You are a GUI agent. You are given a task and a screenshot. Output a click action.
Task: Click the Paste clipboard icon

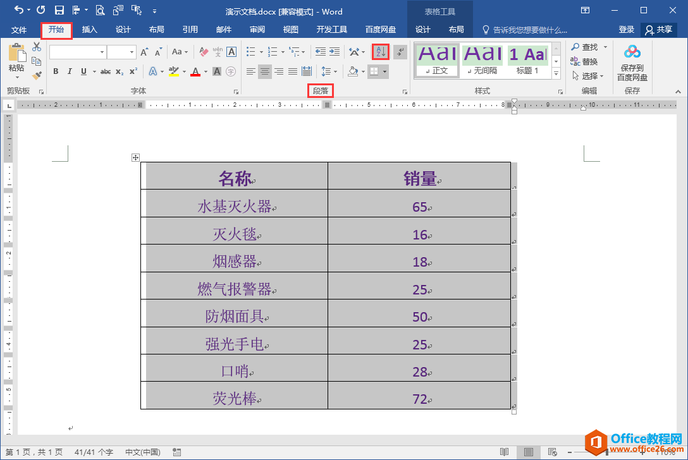(16, 52)
